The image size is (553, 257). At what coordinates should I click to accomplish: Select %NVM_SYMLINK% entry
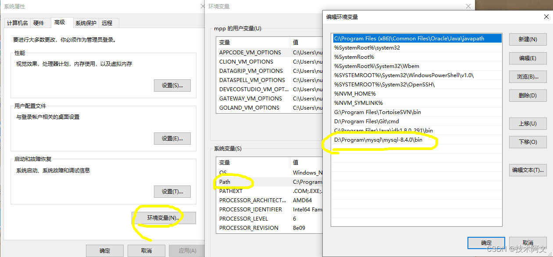coord(417,103)
